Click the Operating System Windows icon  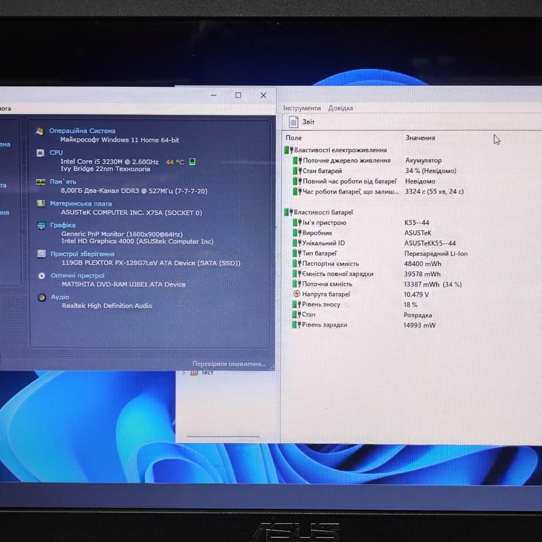click(x=40, y=131)
